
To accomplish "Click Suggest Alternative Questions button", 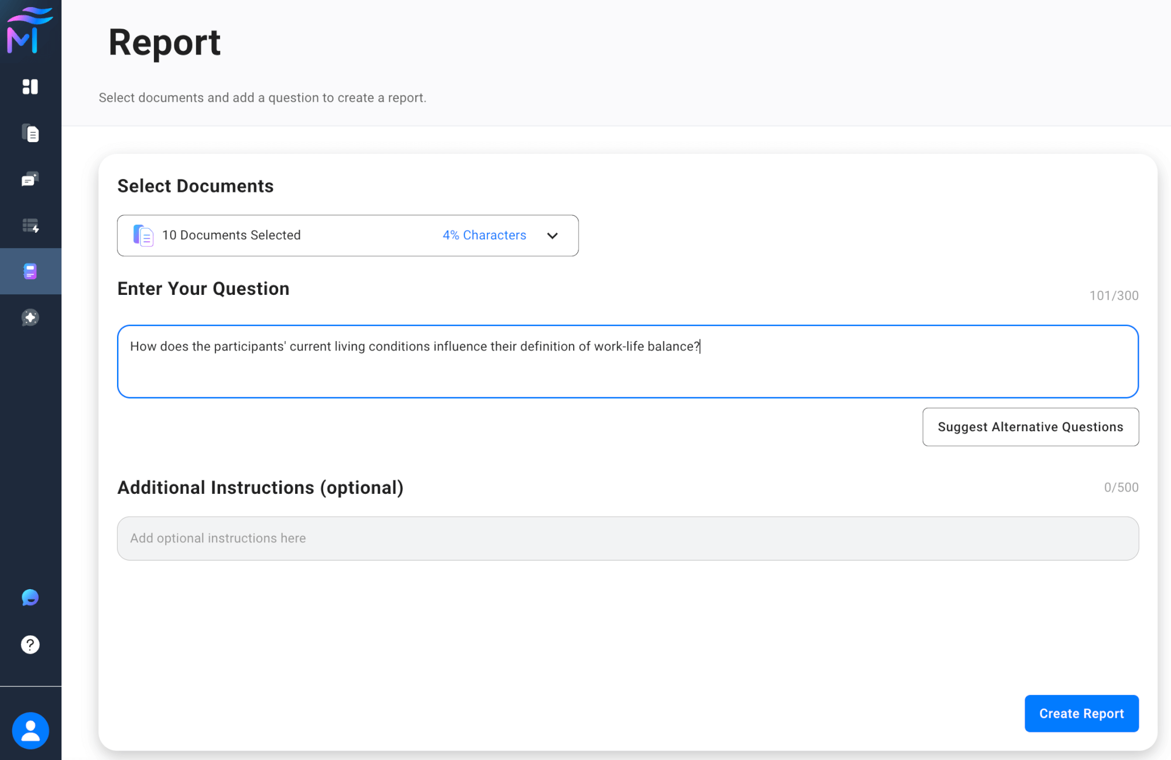I will click(1030, 427).
